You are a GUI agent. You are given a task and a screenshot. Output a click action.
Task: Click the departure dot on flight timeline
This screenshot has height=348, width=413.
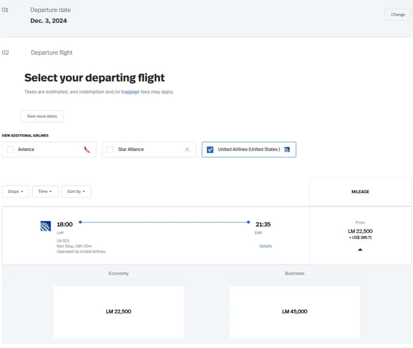pos(80,222)
